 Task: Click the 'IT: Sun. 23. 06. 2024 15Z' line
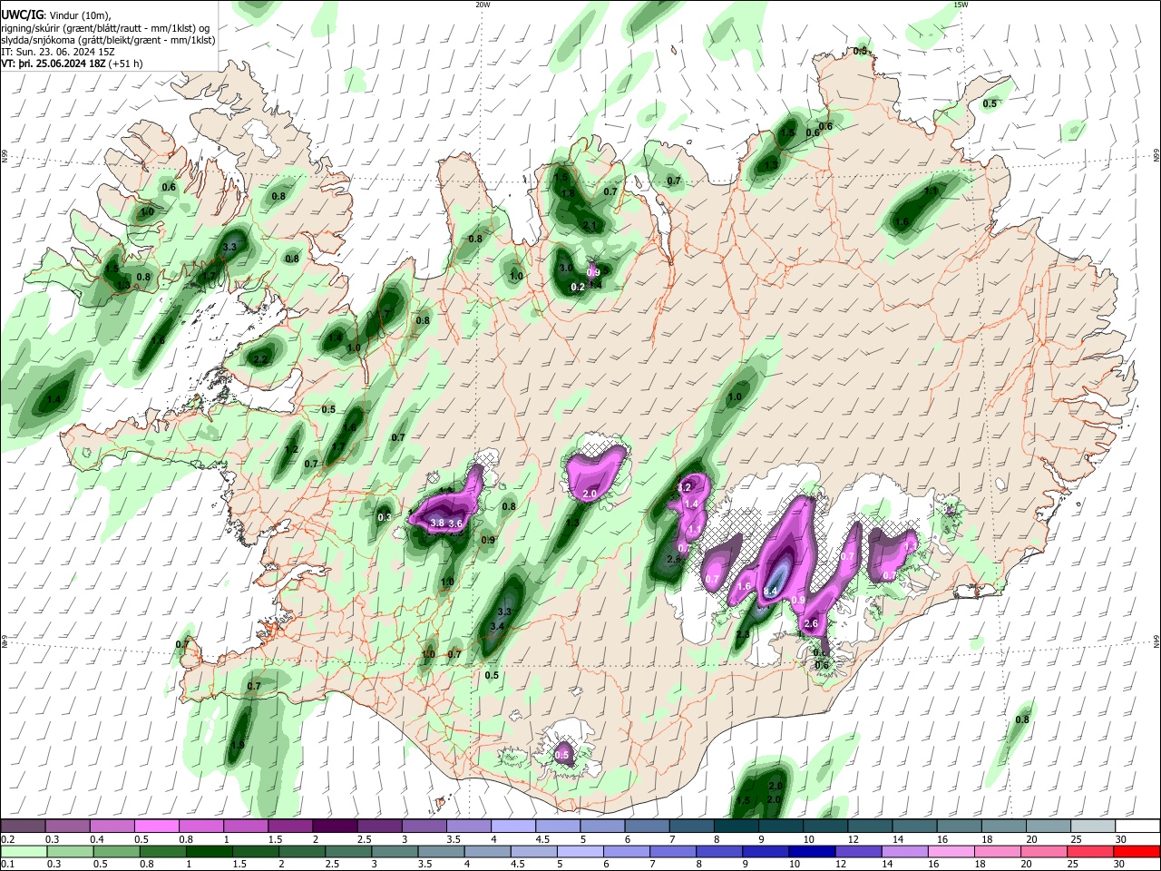click(x=58, y=52)
